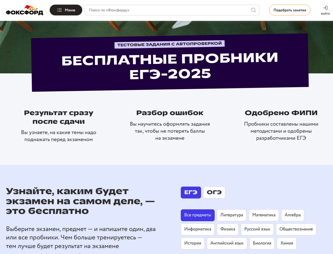Select the Все предметы filter
Viewport: 333px width, 254px height.
pos(198,215)
